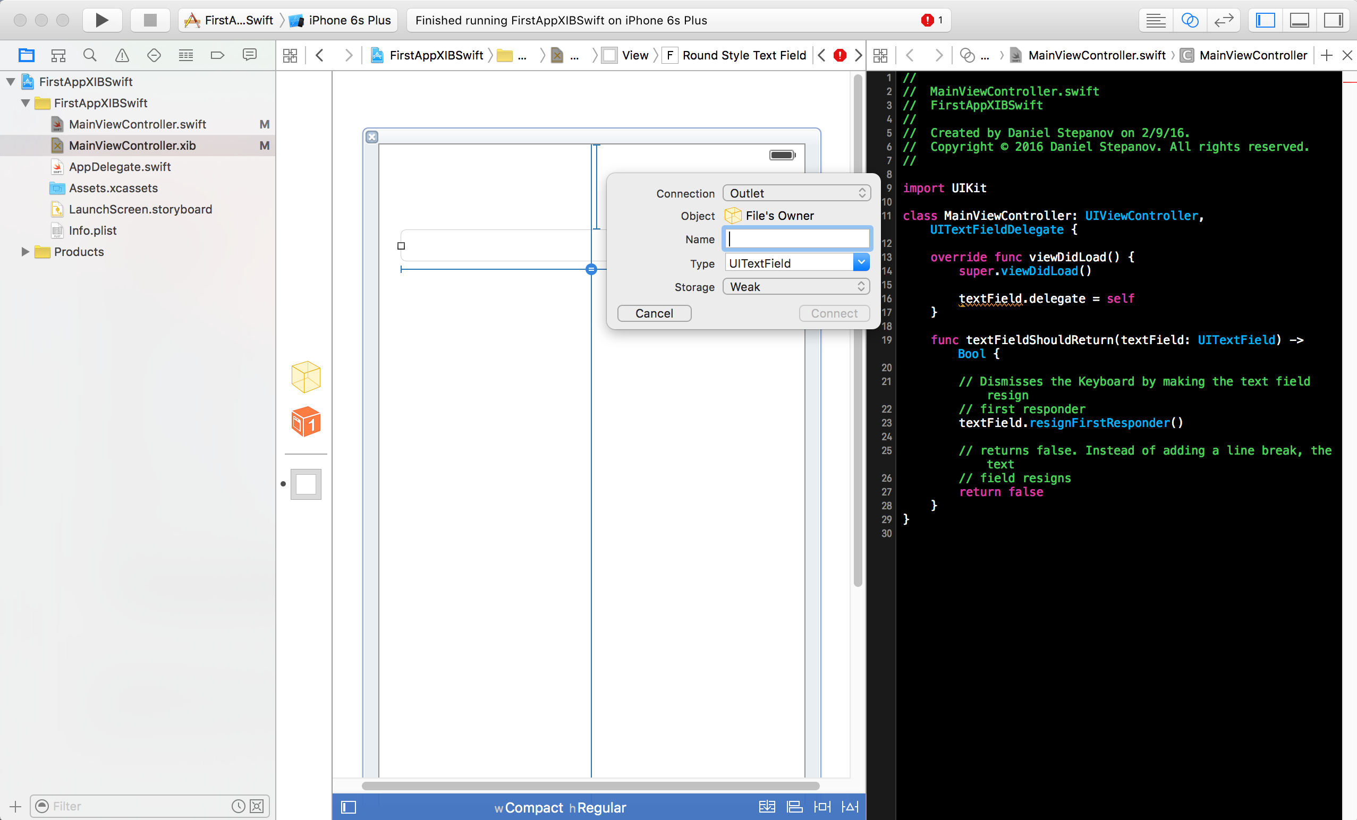1357x820 pixels.
Task: Open the Breakpoint navigator icon
Action: point(217,55)
